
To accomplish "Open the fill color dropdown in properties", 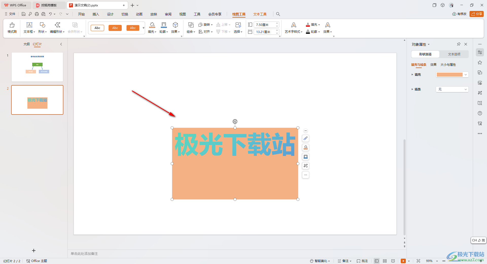I will 466,75.
